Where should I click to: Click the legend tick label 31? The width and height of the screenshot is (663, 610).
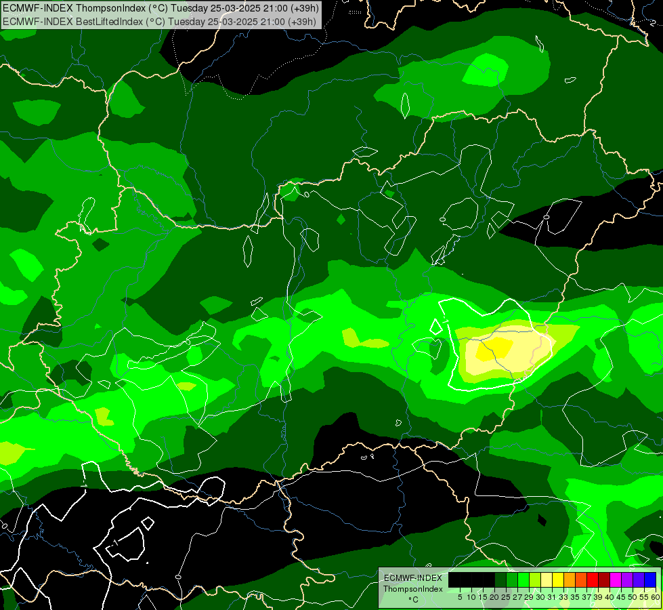click(552, 597)
